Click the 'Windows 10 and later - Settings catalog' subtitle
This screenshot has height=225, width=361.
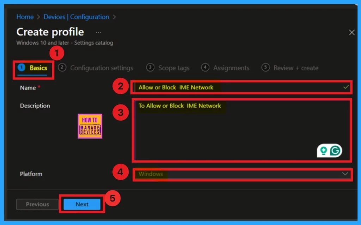click(65, 43)
